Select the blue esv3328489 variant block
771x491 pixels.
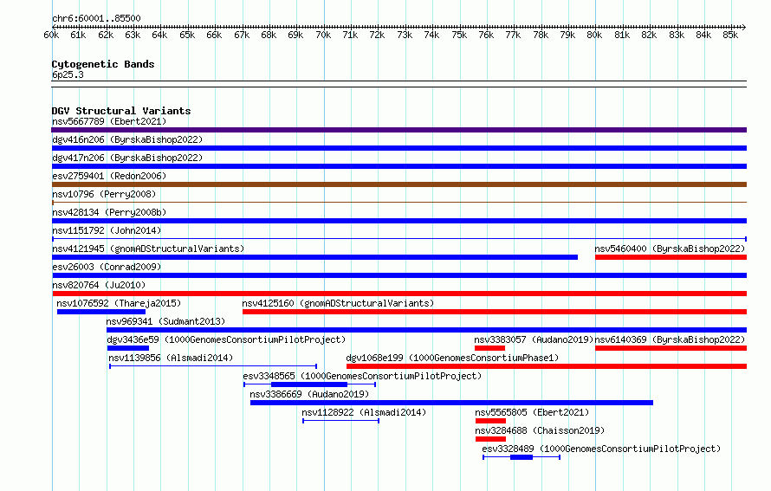(522, 457)
